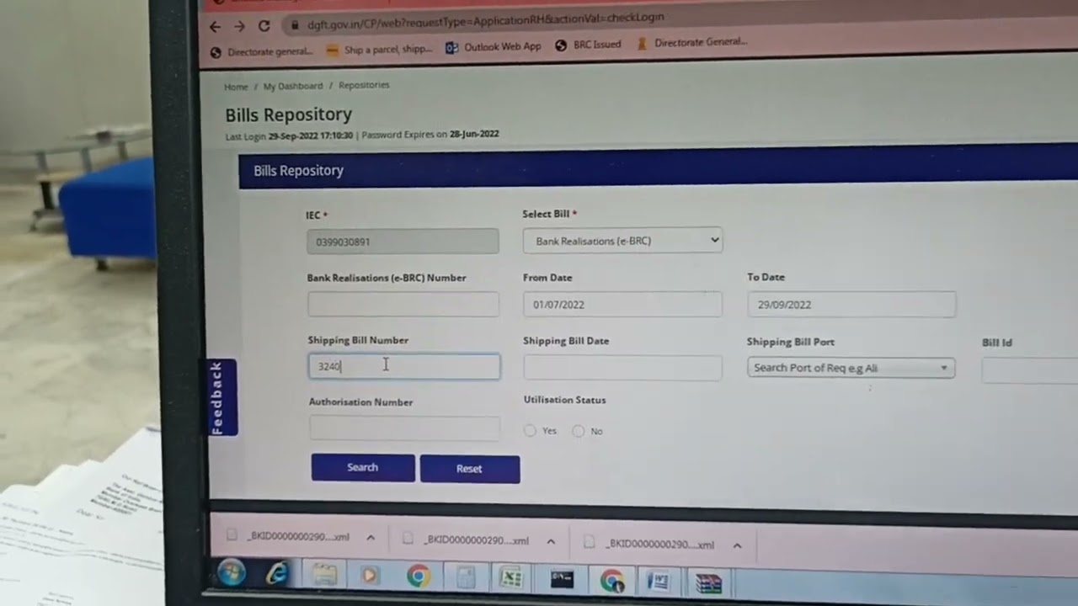The width and height of the screenshot is (1078, 606).
Task: Focus the Bank Realisations (e-BRC) Number field
Action: click(x=403, y=305)
